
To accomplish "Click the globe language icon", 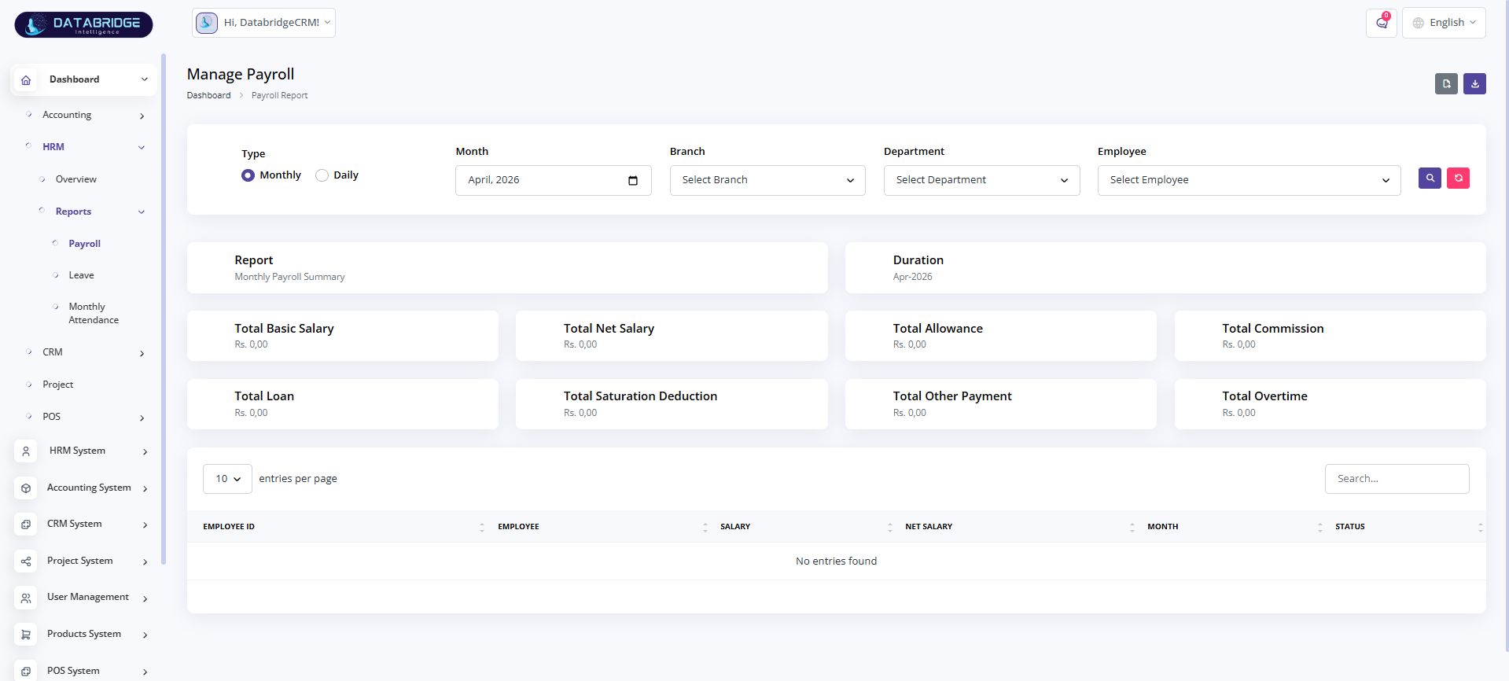I will 1419,23.
